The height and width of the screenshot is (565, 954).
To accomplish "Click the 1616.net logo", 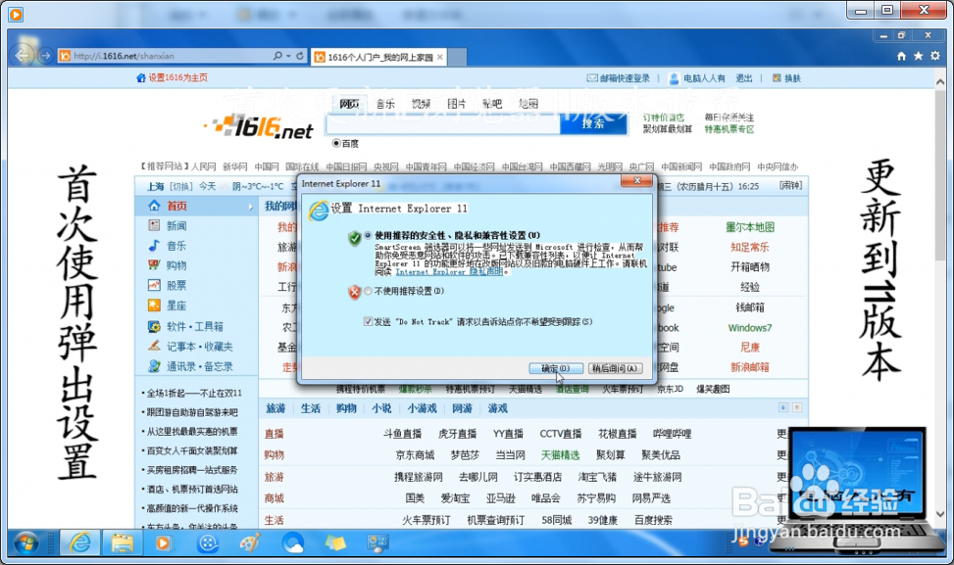I will (259, 127).
